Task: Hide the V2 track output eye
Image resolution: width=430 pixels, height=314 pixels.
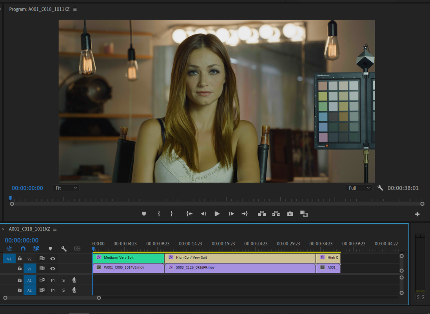Action: click(53, 259)
